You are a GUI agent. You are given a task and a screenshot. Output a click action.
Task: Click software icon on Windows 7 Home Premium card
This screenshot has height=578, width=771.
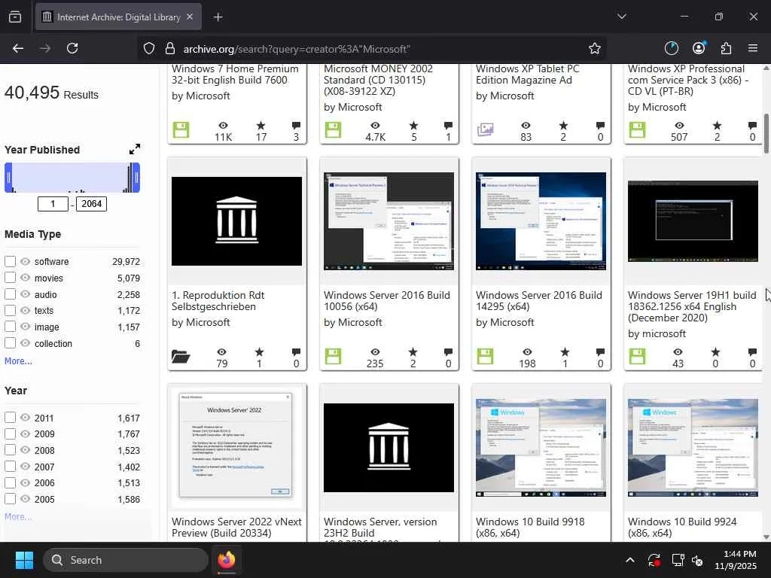pos(181,129)
